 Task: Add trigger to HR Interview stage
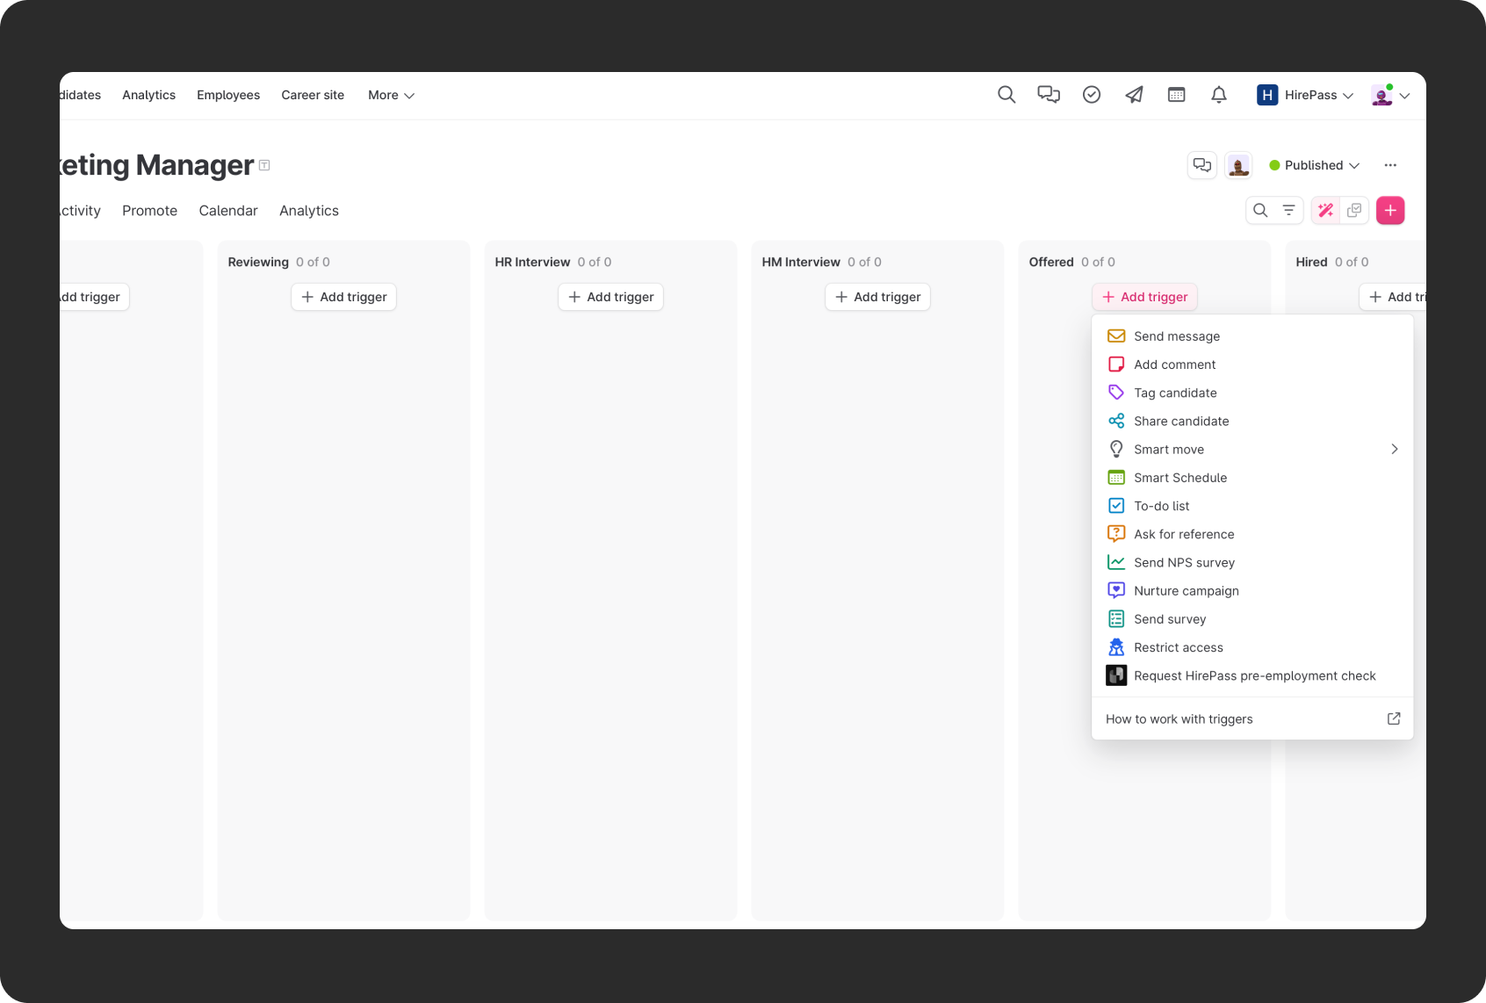[x=610, y=297]
